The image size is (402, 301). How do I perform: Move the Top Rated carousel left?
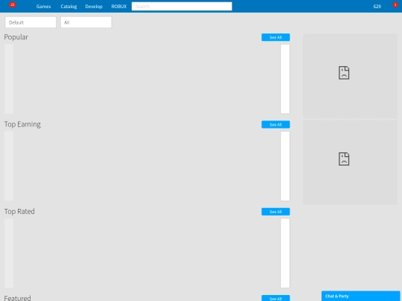[x=9, y=253]
